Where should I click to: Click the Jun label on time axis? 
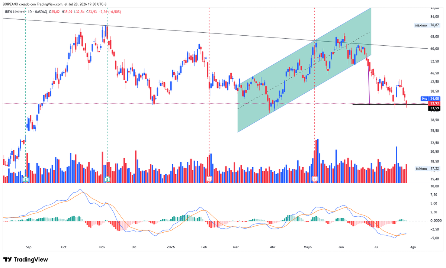[341, 247]
